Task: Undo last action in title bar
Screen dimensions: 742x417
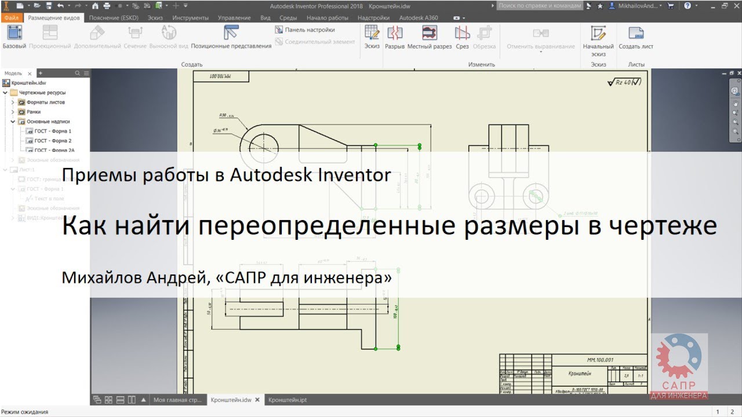Action: coord(60,6)
